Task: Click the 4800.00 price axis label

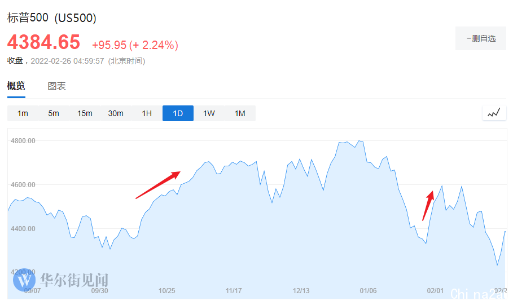Action: tap(23, 141)
